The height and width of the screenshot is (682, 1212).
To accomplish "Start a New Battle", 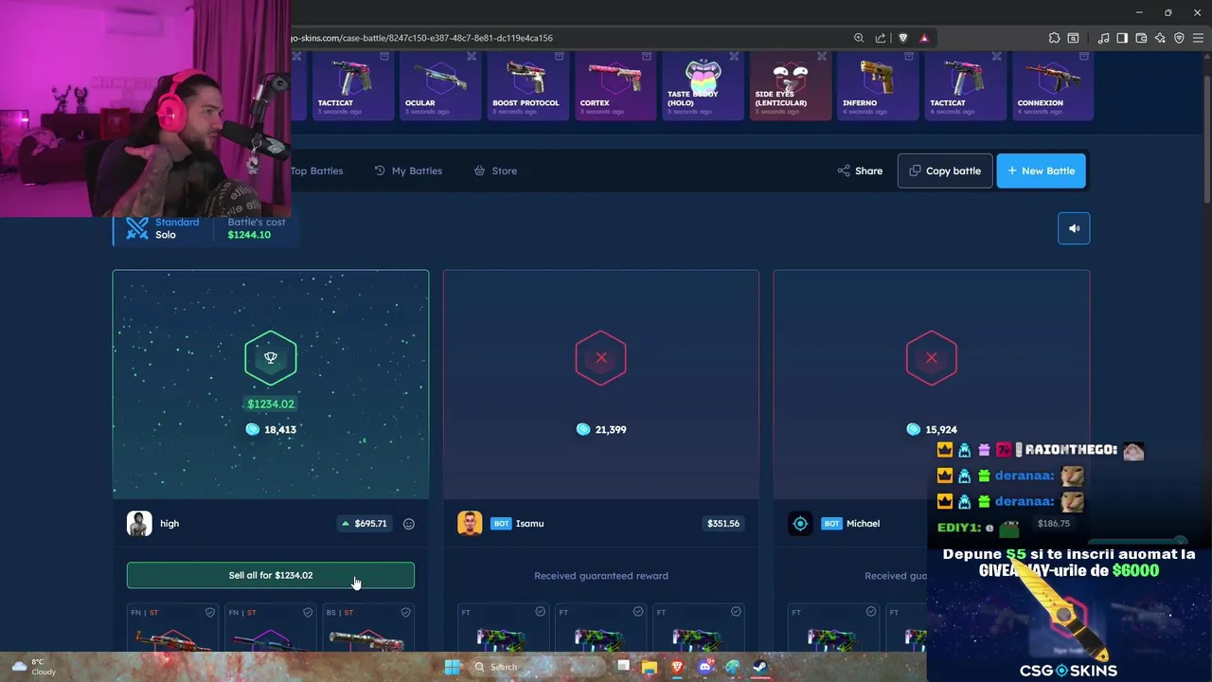I will coord(1042,170).
